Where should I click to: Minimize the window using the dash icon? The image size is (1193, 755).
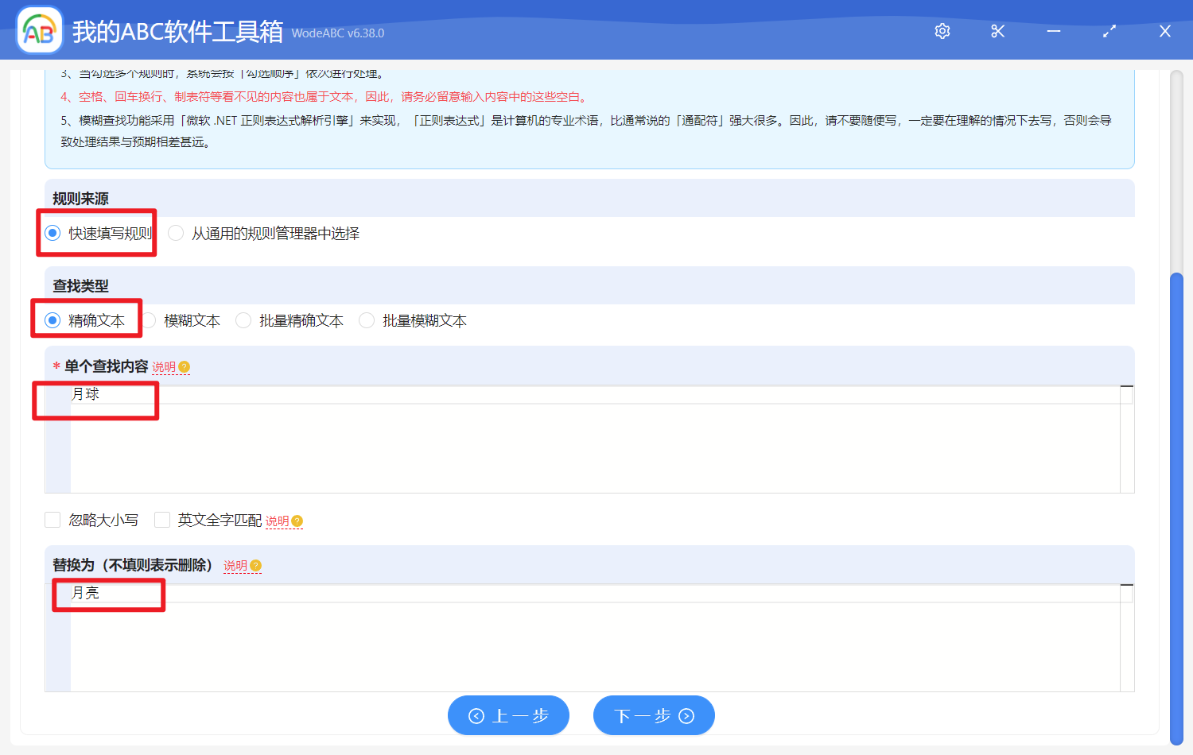pyautogui.click(x=1054, y=31)
